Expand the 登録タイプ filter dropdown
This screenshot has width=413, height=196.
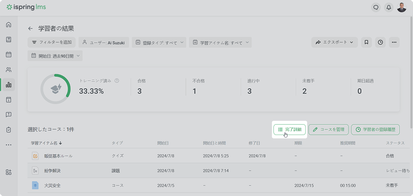159,43
